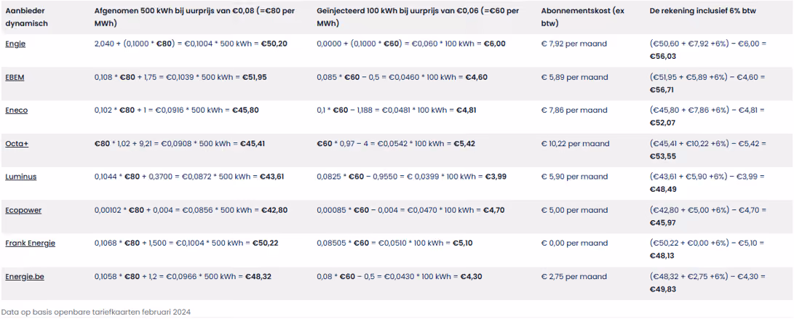This screenshot has width=794, height=319.
Task: Open the Luminus link
Action: point(21,177)
